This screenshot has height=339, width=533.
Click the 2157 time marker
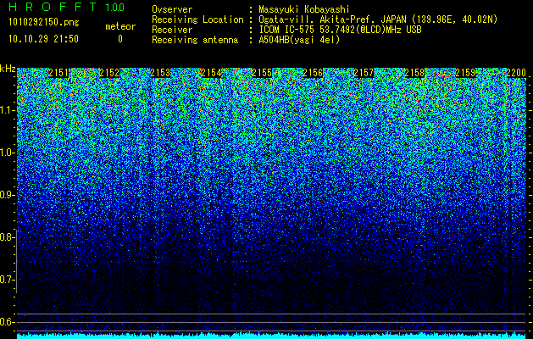point(364,73)
